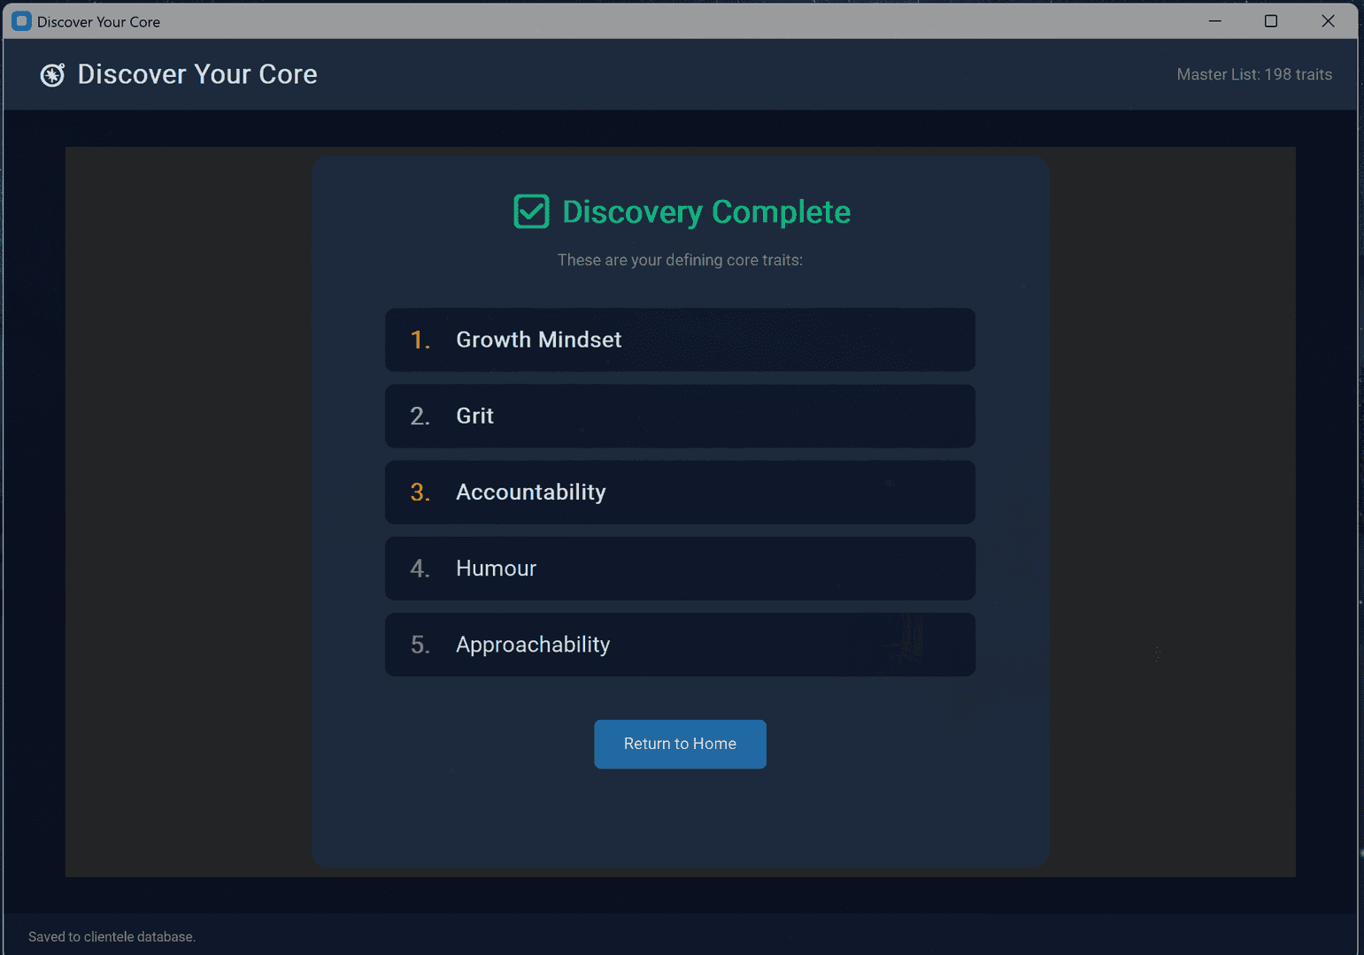
Task: Click the compass logo beside Discover Your Core
Action: coord(52,75)
